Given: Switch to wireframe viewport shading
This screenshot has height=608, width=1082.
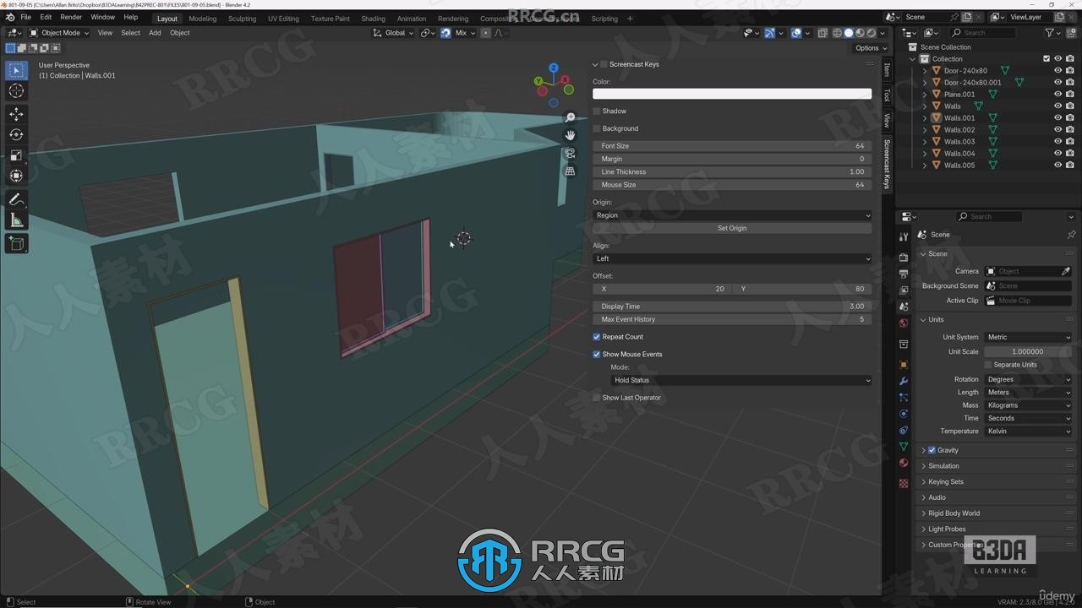Looking at the screenshot, I should pyautogui.click(x=838, y=33).
